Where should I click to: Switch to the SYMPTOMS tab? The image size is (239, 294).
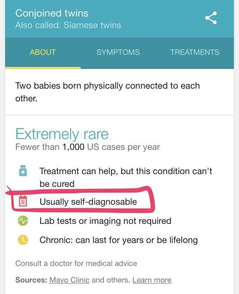pyautogui.click(x=118, y=52)
